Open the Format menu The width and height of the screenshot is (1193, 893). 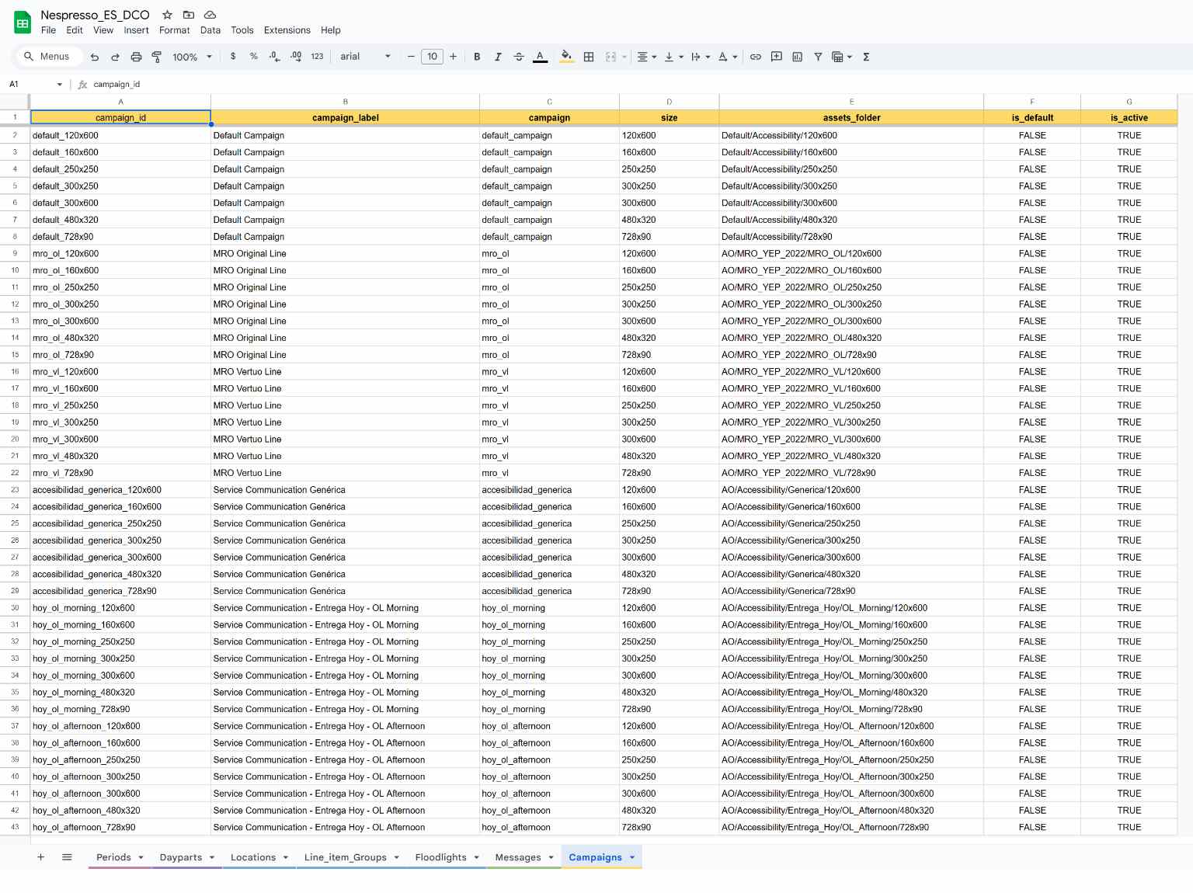click(x=174, y=30)
